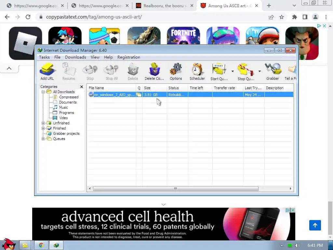The height and width of the screenshot is (250, 333).
Task: Click the Add URL toolbar icon
Action: pos(47,72)
